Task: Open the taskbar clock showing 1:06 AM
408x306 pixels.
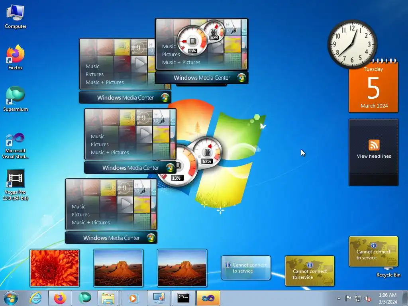Action: tap(388, 298)
